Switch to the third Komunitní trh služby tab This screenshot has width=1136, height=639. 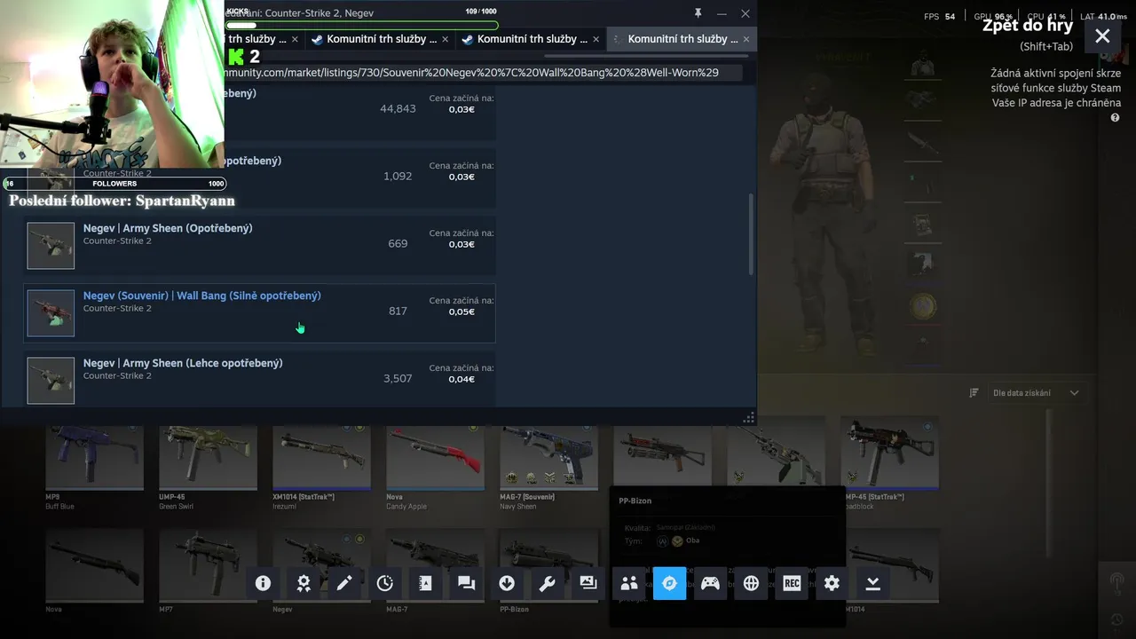pyautogui.click(x=531, y=39)
